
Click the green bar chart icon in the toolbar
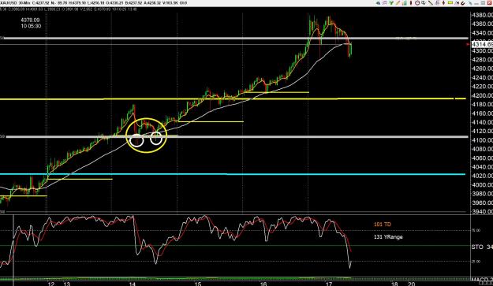pos(404,3)
